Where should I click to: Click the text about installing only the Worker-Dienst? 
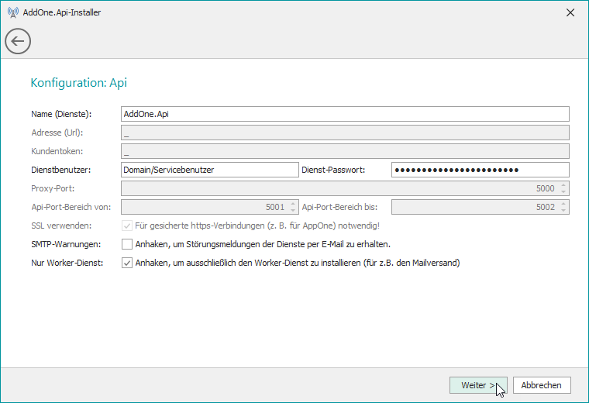click(x=298, y=263)
